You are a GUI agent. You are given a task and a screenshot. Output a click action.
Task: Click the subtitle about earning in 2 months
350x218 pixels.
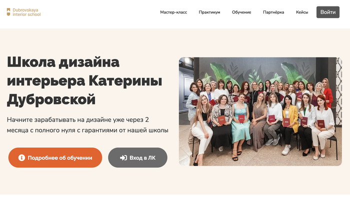tap(87, 125)
